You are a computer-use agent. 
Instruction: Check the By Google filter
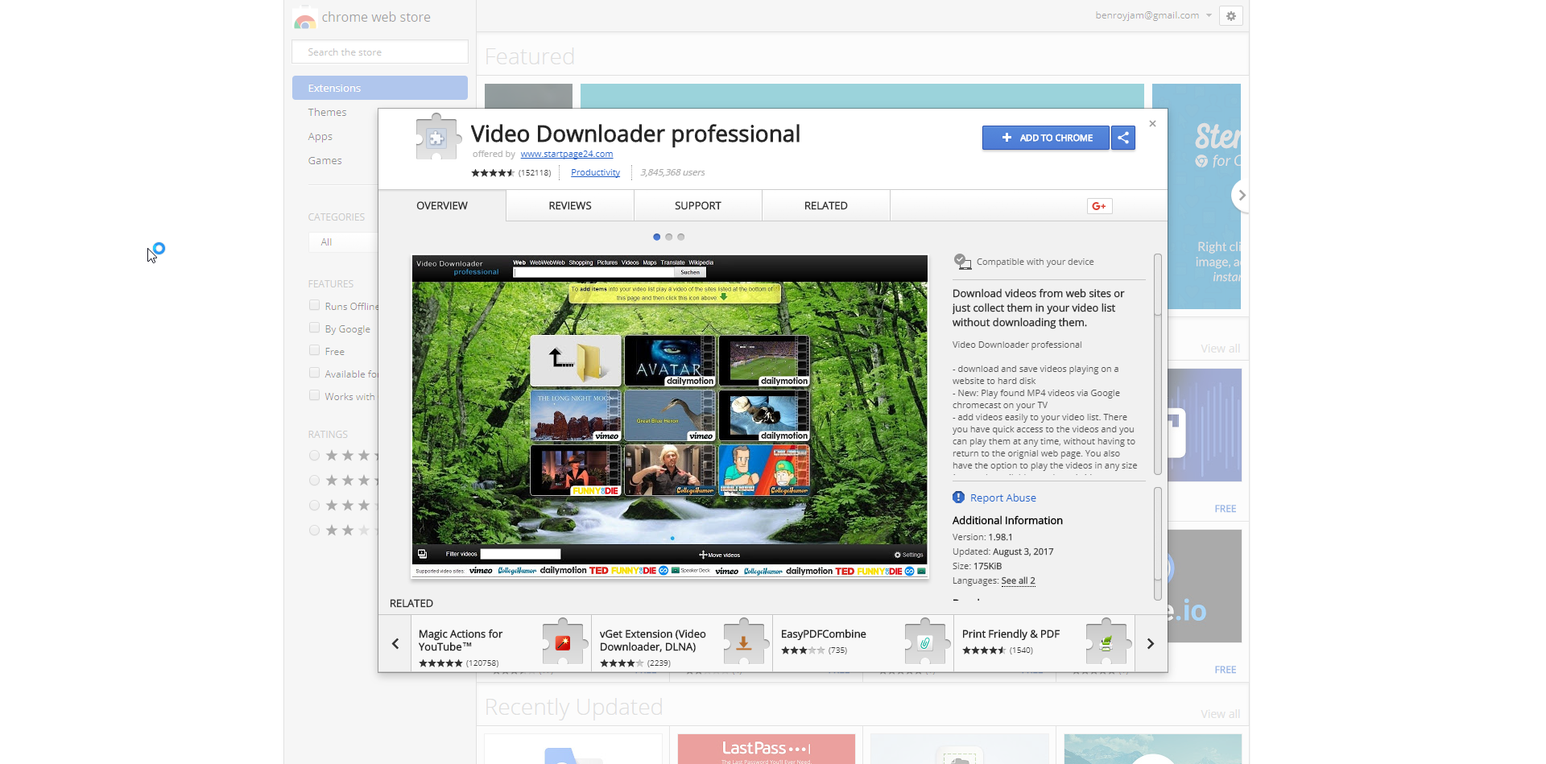click(315, 328)
